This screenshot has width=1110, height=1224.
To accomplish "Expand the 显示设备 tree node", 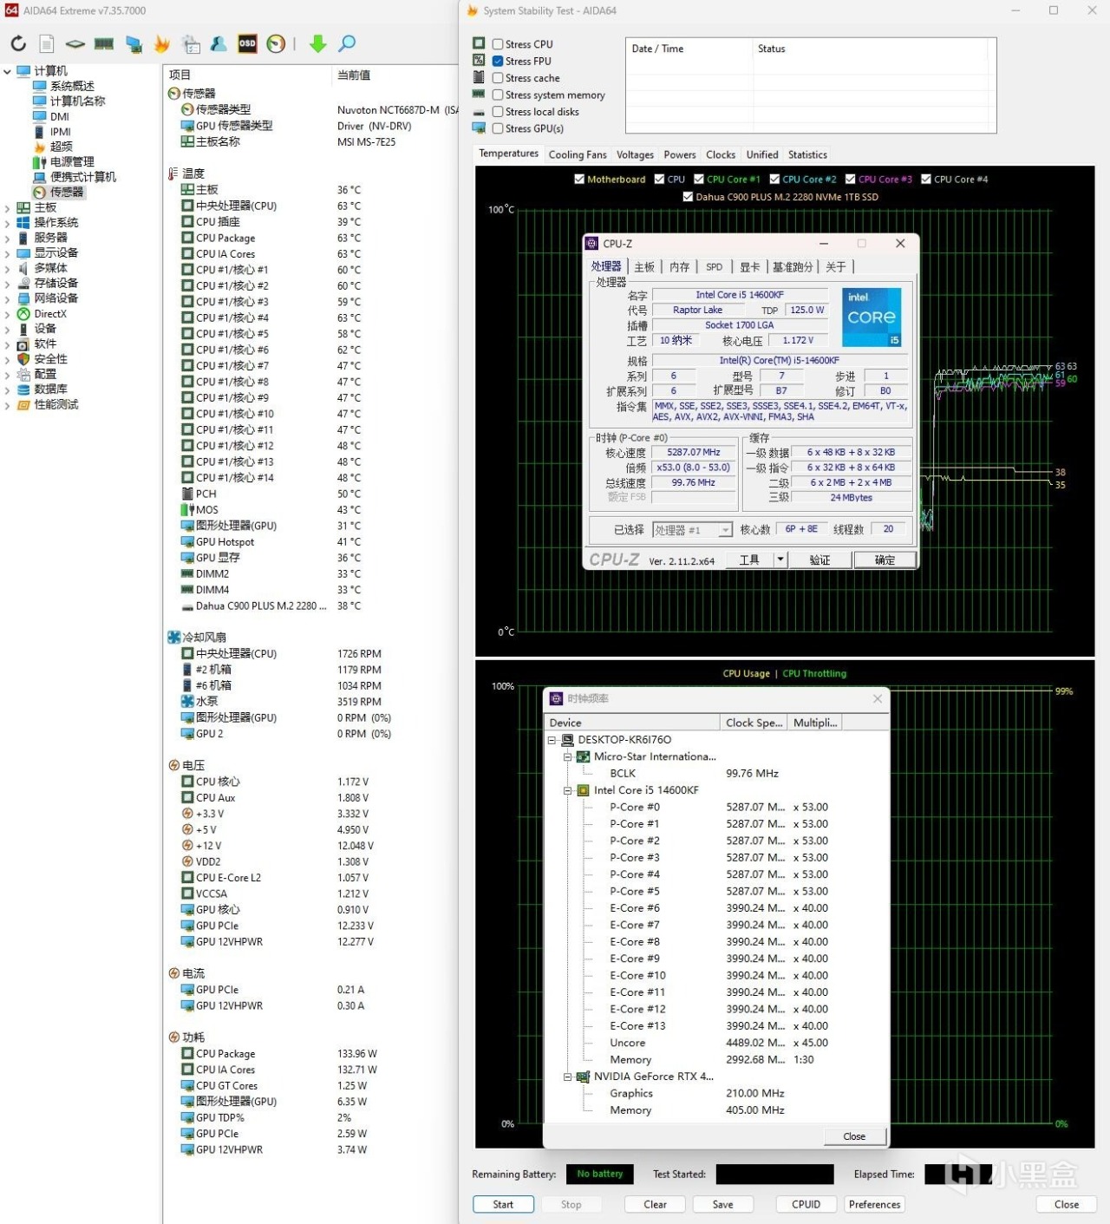I will pos(7,253).
